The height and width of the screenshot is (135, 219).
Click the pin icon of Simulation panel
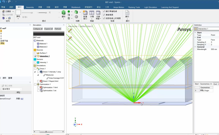pos(63,25)
